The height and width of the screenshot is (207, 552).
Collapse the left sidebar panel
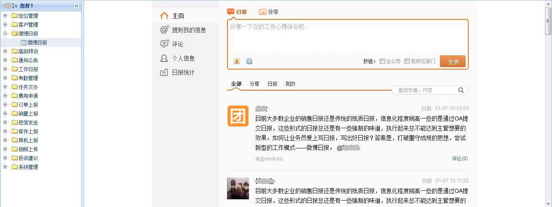[76, 6]
